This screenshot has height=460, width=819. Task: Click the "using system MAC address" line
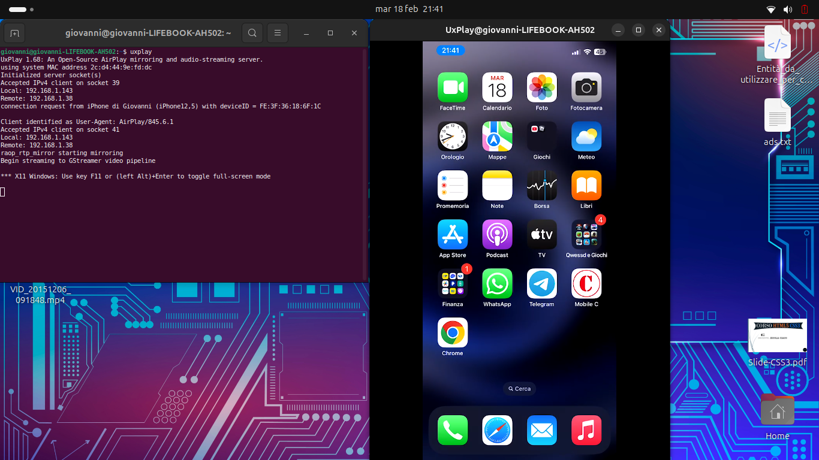click(76, 68)
